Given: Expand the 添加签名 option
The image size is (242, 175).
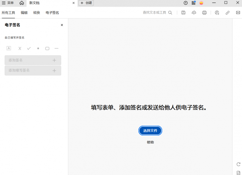Looking at the screenshot, I should (x=33, y=60).
